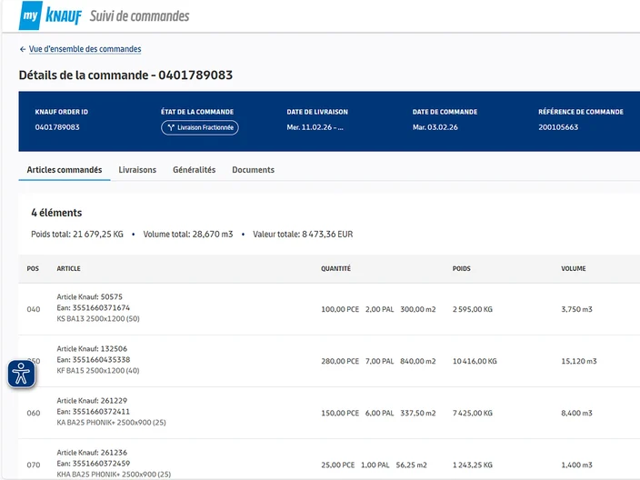Click Volume total 28,670 m3
This screenshot has width=640, height=480.
coord(188,235)
